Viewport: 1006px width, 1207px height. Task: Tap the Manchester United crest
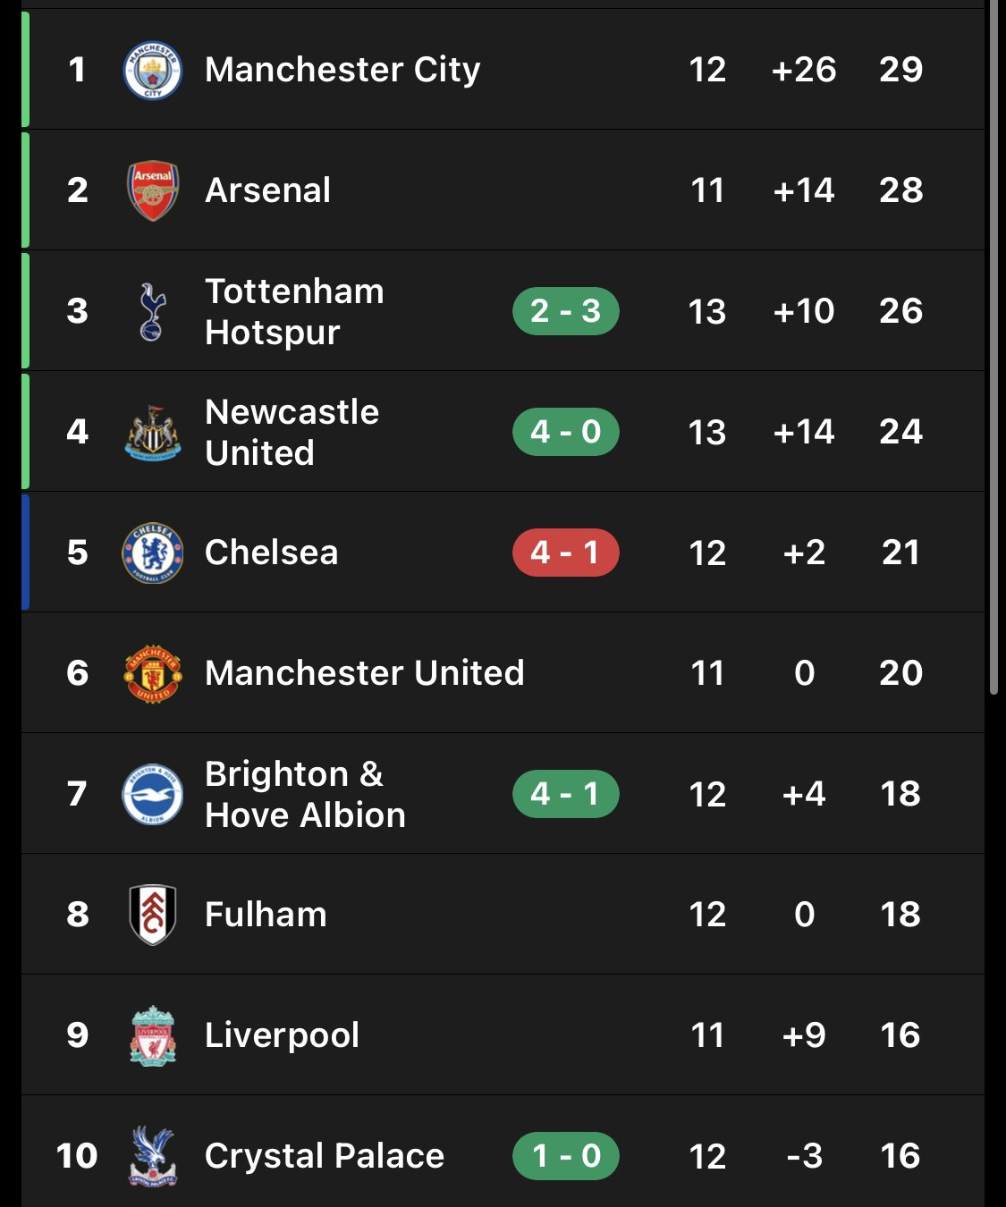[x=153, y=673]
